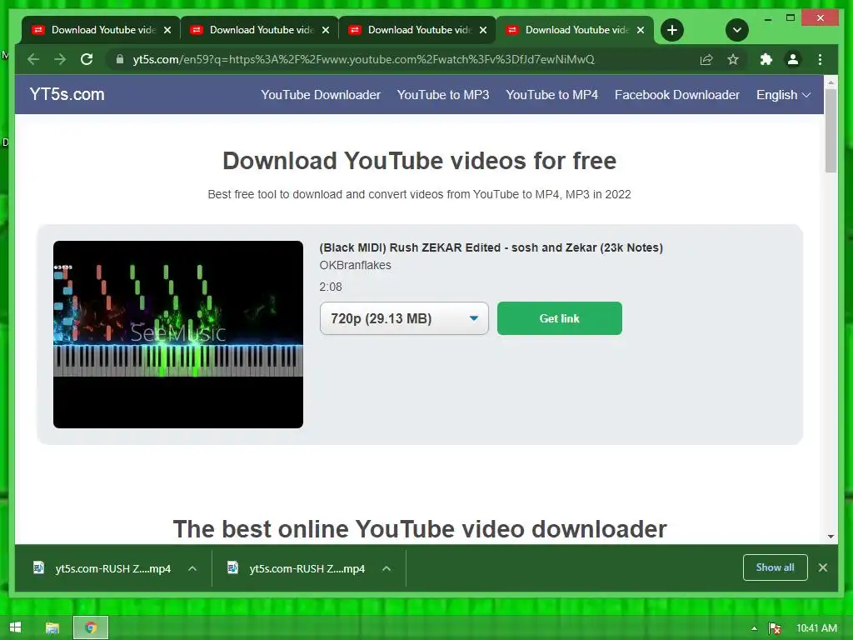Screen dimensions: 853x640
Task: Go back with the browser back arrow
Action: [33, 59]
